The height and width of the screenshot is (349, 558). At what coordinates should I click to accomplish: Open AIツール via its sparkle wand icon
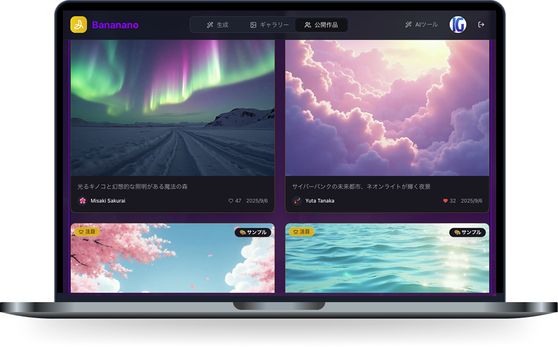point(407,24)
